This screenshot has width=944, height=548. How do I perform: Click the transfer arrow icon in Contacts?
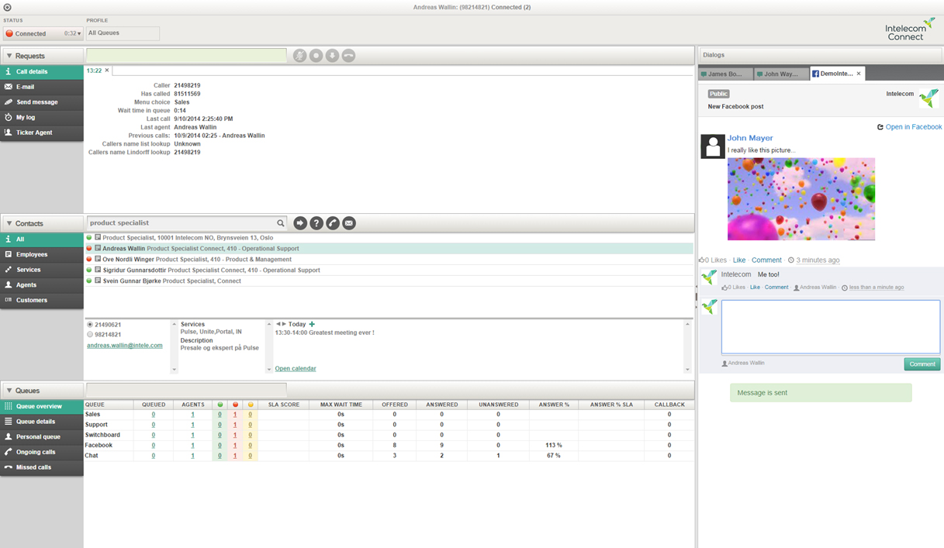[300, 223]
